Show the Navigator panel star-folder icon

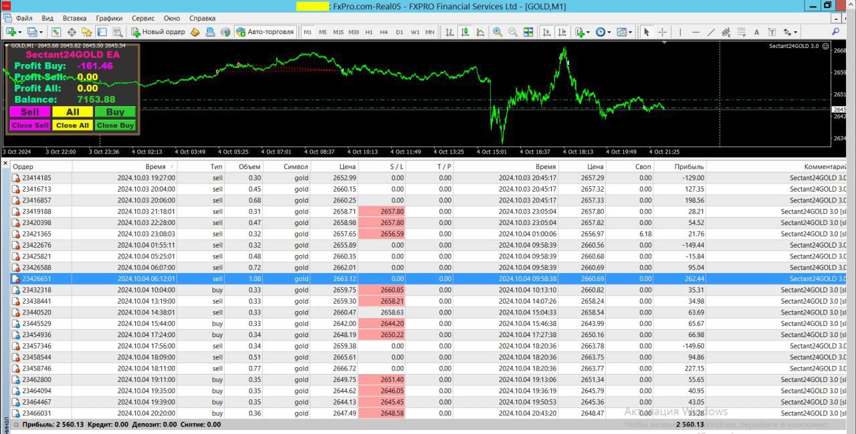(x=87, y=32)
